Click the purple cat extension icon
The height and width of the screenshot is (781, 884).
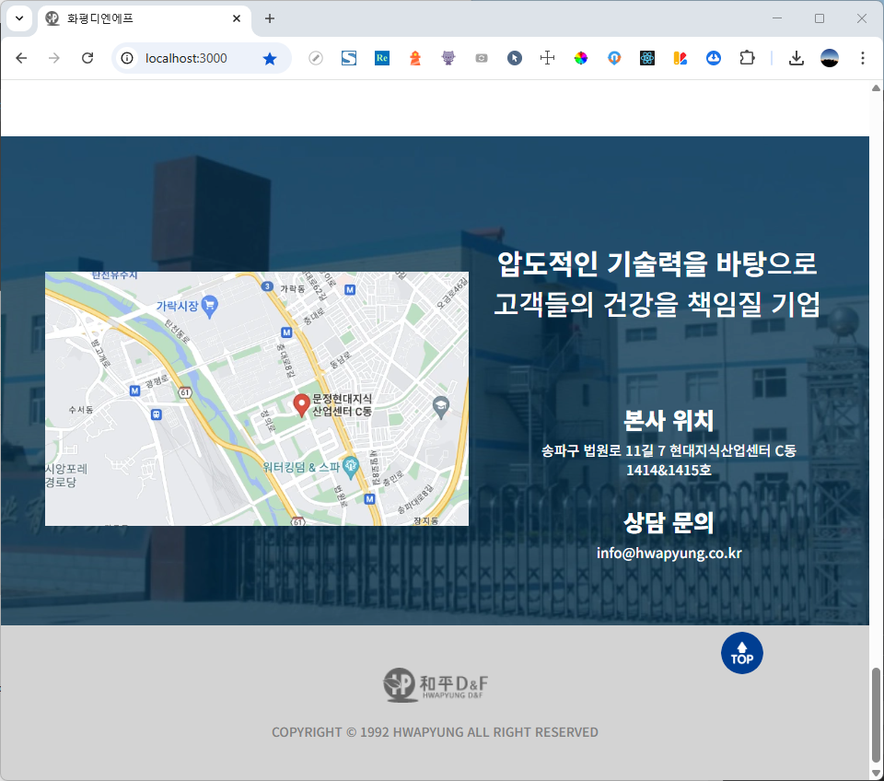tap(448, 58)
